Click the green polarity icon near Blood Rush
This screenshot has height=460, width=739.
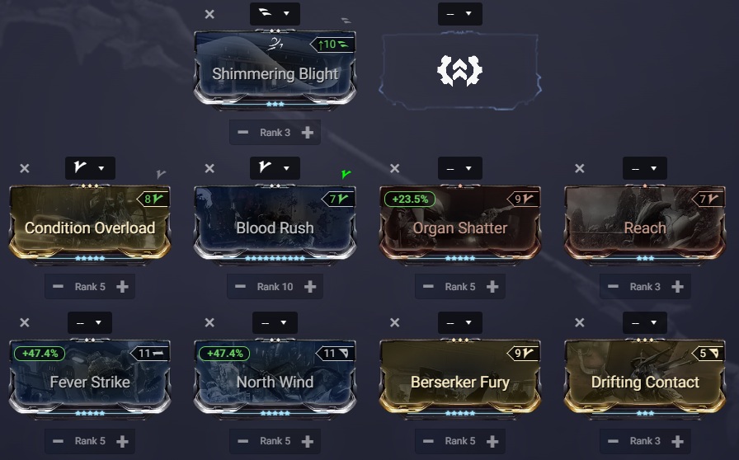point(346,175)
